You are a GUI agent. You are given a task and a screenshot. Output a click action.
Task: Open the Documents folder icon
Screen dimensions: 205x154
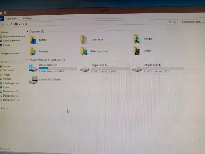point(84,39)
